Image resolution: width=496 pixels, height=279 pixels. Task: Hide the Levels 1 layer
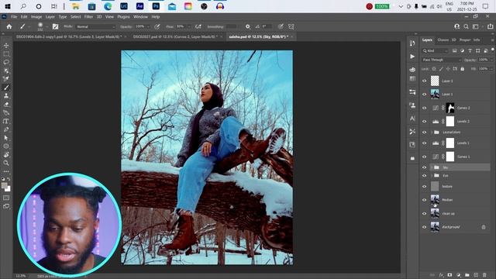[425, 143]
